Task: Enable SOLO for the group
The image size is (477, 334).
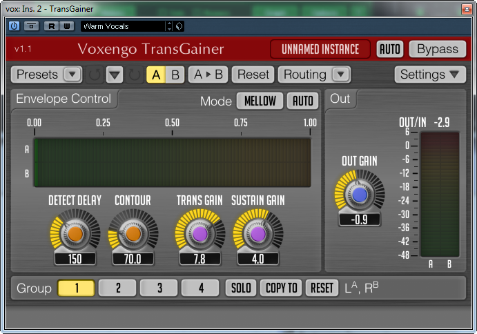Action: 241,288
